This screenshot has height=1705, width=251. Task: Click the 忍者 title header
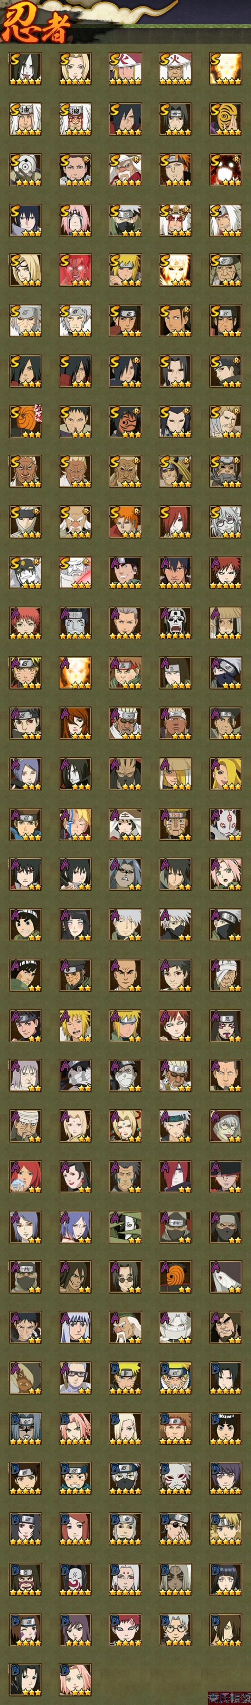(x=36, y=25)
